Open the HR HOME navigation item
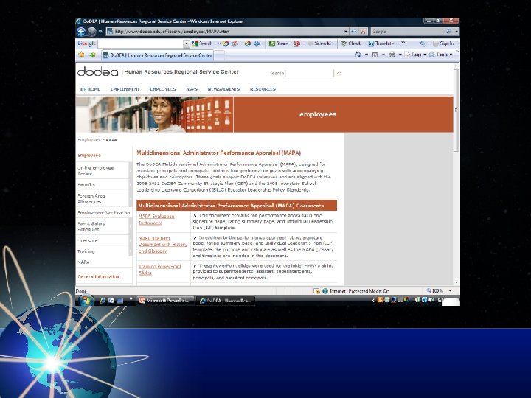 pyautogui.click(x=90, y=89)
